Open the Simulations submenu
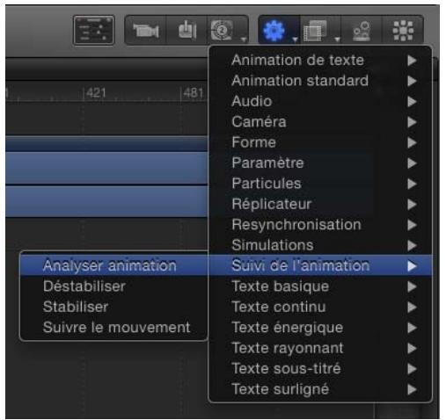The width and height of the screenshot is (446, 420). pos(320,245)
